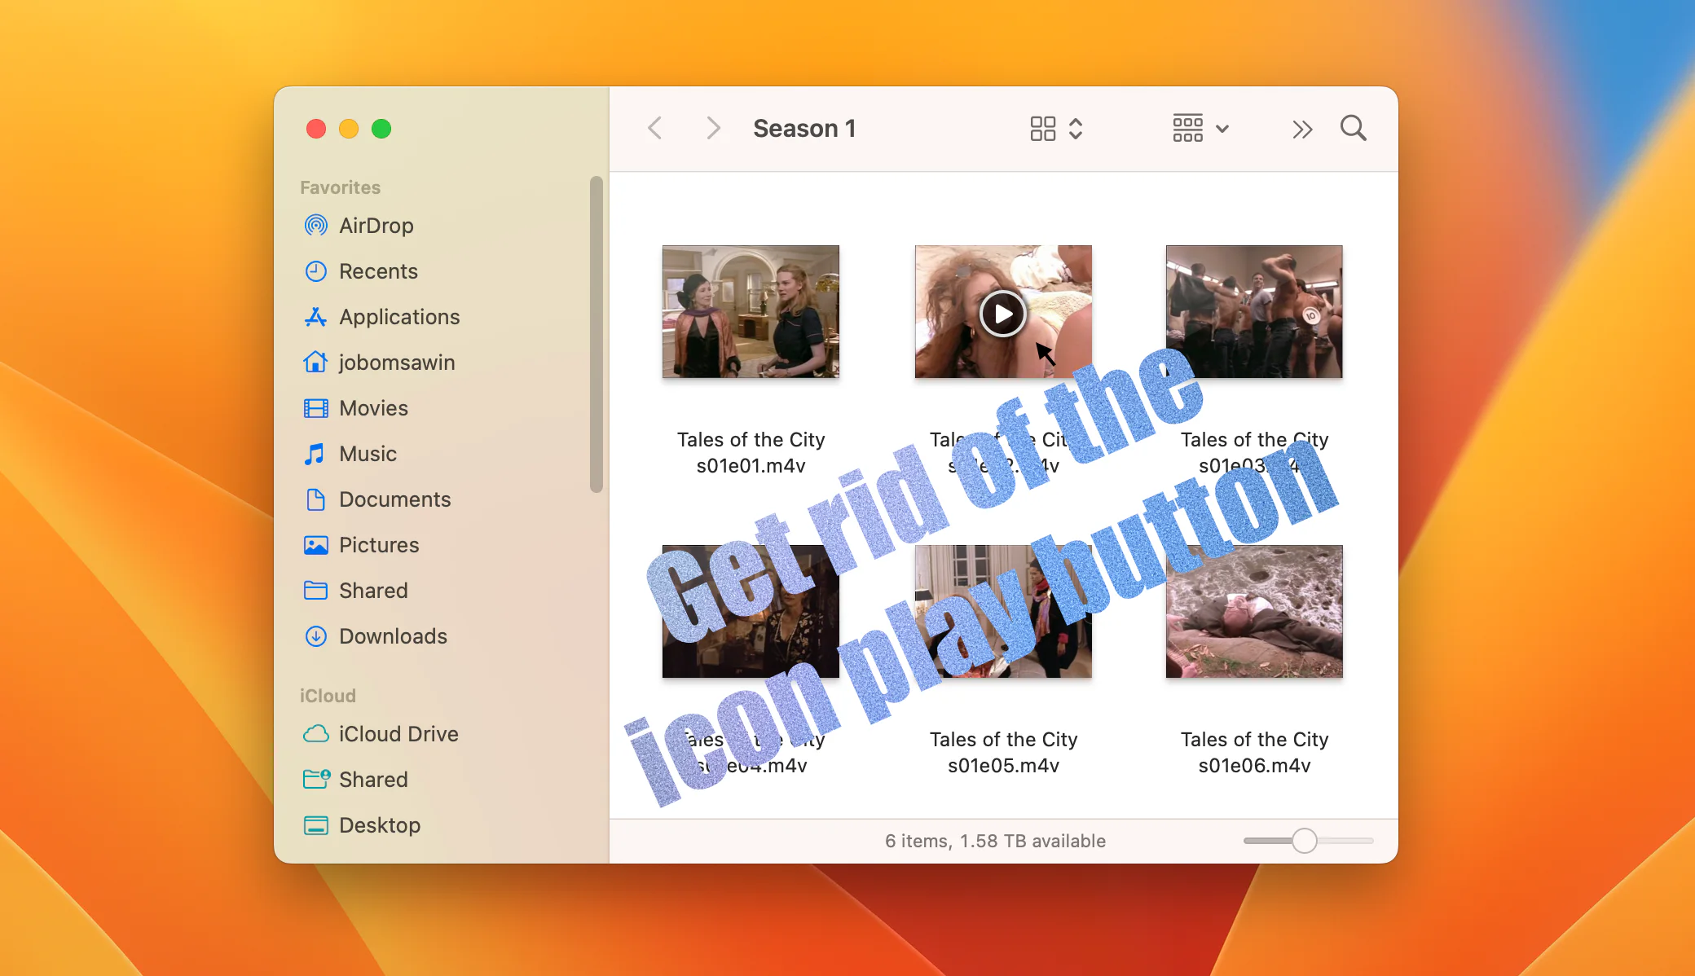Viewport: 1695px width, 976px height.
Task: Select the s01e01.m4v video thumbnail
Action: pos(751,311)
